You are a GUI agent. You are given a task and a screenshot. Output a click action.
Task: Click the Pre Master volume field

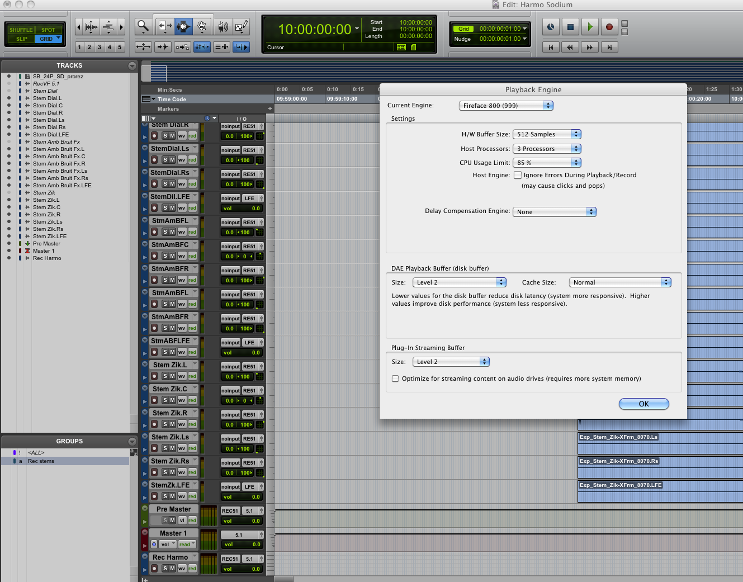coord(242,521)
